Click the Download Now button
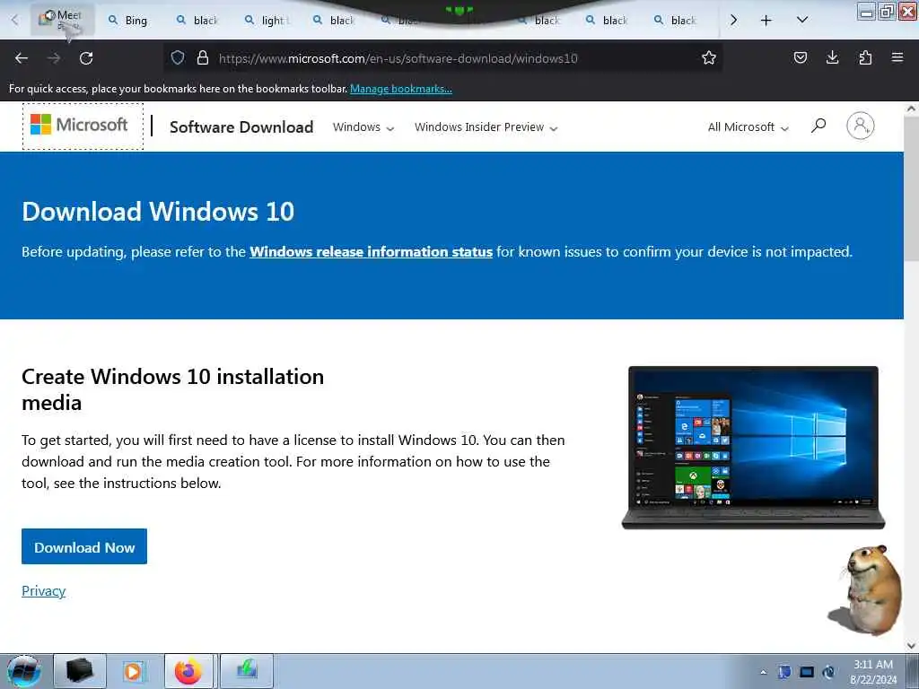The height and width of the screenshot is (689, 919). click(x=84, y=546)
